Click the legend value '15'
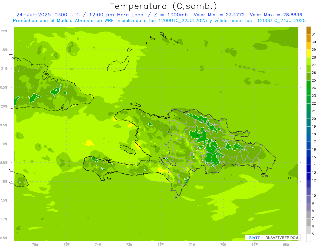321x248 pixels. (x=314, y=157)
